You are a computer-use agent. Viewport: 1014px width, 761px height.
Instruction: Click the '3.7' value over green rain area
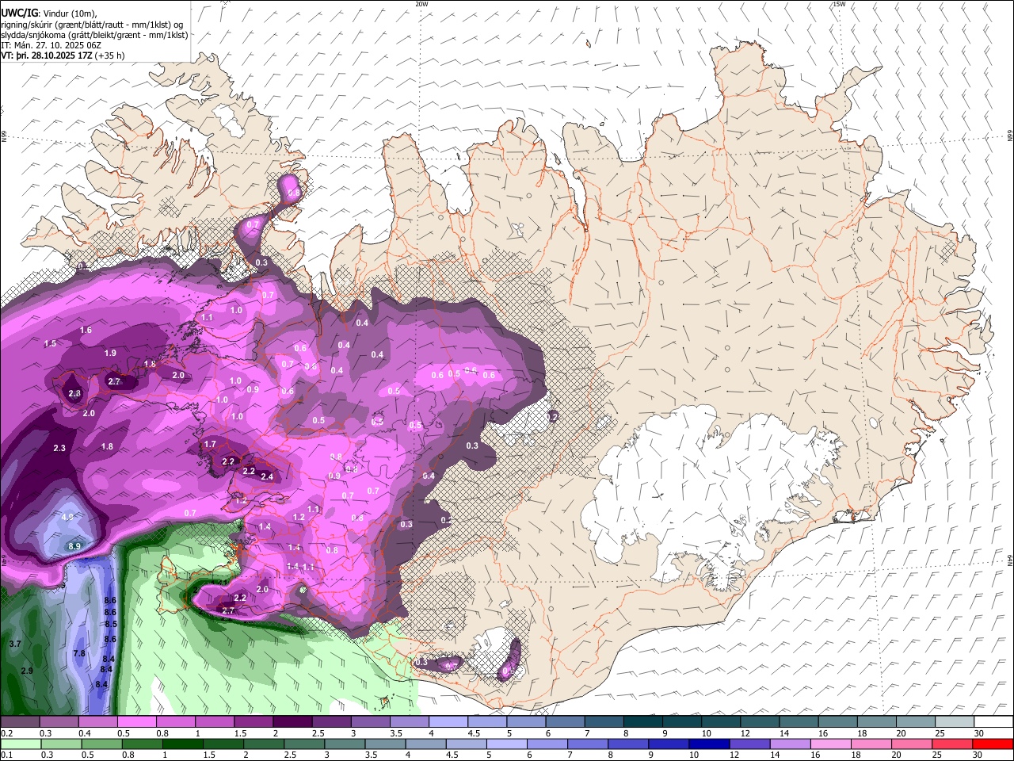[x=15, y=644]
